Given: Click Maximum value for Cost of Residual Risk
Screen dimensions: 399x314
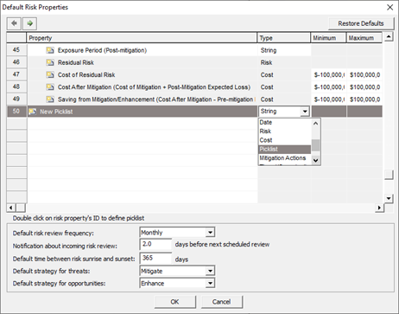Looking at the screenshot, I should [x=364, y=75].
